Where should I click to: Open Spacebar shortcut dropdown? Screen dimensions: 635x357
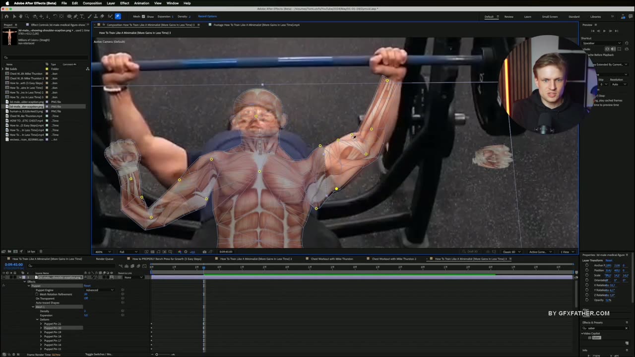click(601, 43)
